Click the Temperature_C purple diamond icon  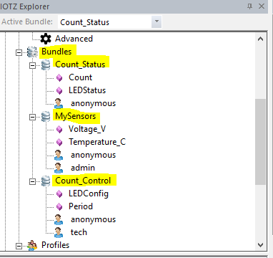[x=59, y=142]
